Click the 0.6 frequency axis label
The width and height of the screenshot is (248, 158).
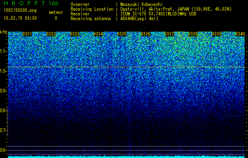[x=3, y=150]
